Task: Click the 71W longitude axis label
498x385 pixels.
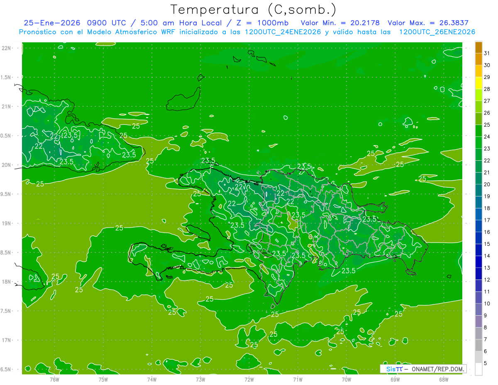Action: click(x=298, y=379)
